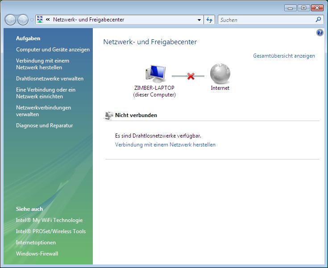This screenshot has width=328, height=268.
Task: Click 'Es sind Drahtlosnetzwerke verfügbar.' text
Action: 158,136
